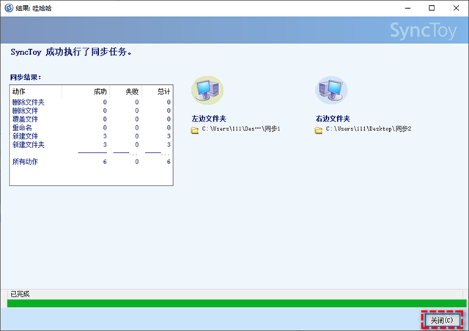This screenshot has height=331, width=469.
Task: Select the 覆盖文件 row in results
Action: tap(26, 119)
